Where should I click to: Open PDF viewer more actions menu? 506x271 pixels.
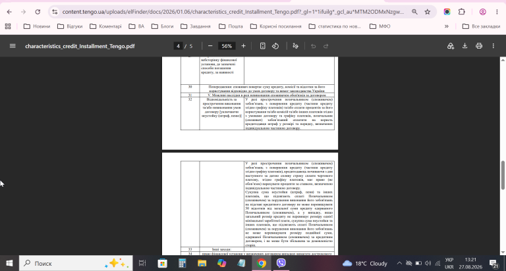[493, 46]
